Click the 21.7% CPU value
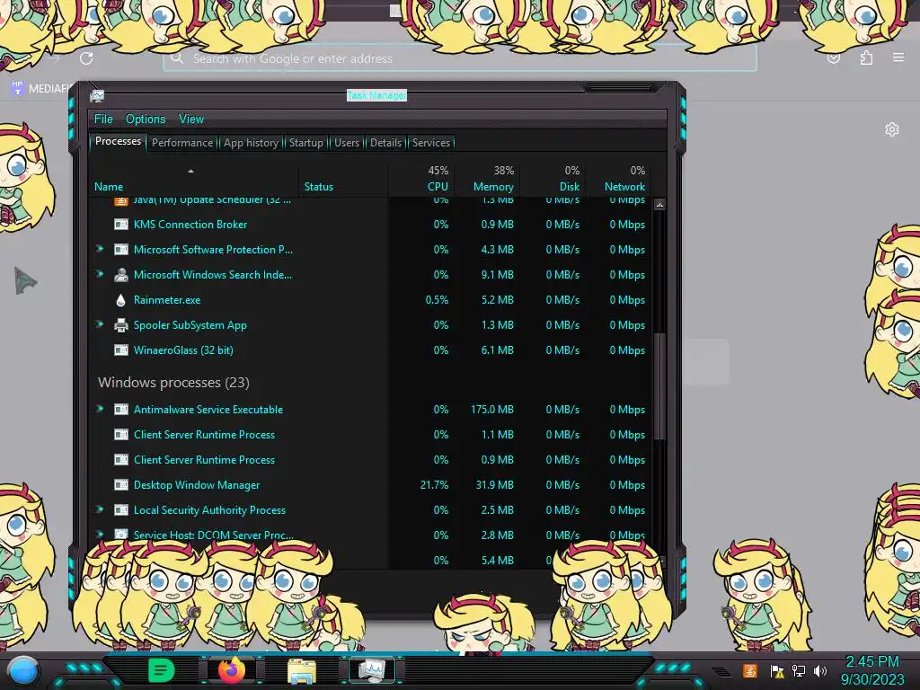The height and width of the screenshot is (690, 920). (x=434, y=485)
